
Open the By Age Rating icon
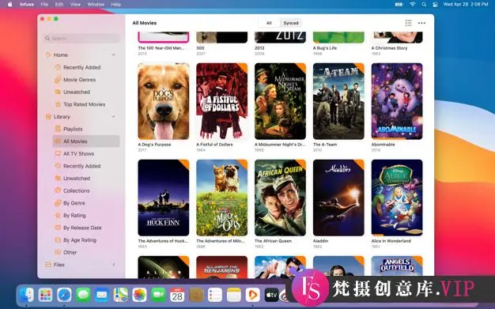point(58,240)
